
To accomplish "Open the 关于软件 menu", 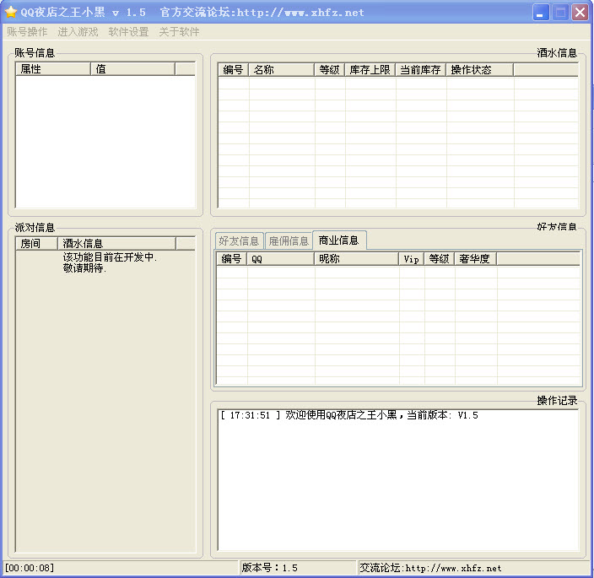I will (179, 32).
